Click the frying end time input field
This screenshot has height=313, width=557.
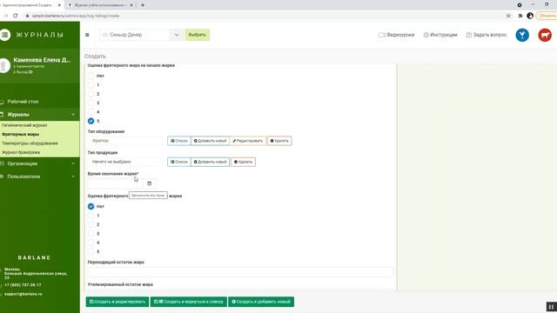(116, 183)
